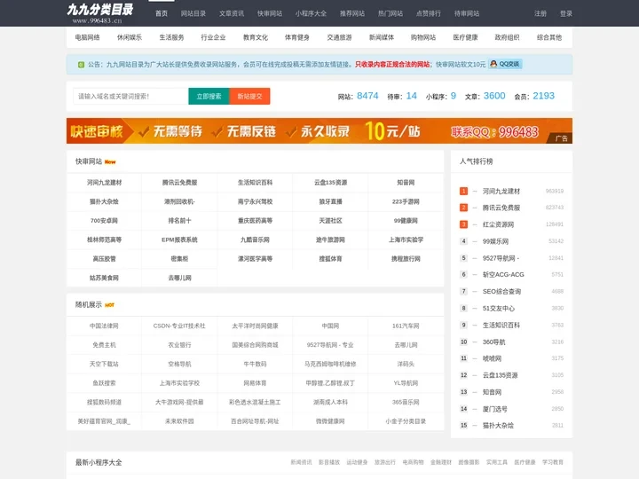This screenshot has height=479, width=639.
Task: Select the 体育健身 category
Action: (x=297, y=37)
